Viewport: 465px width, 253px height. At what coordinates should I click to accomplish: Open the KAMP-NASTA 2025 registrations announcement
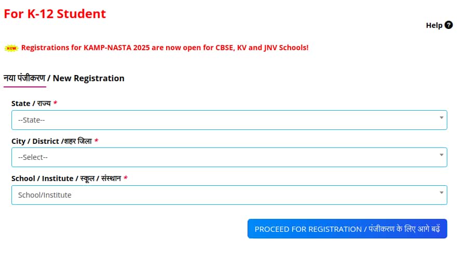coord(165,48)
